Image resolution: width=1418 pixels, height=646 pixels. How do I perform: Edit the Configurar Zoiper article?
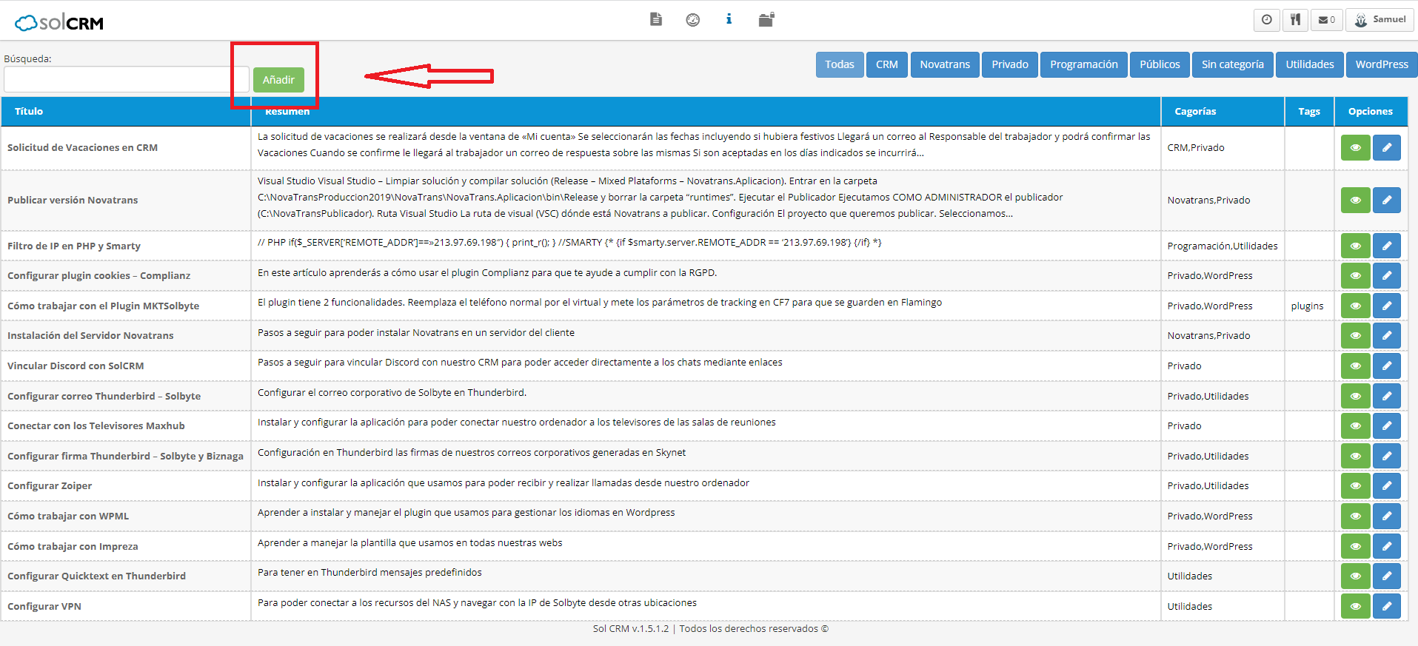tap(1386, 485)
